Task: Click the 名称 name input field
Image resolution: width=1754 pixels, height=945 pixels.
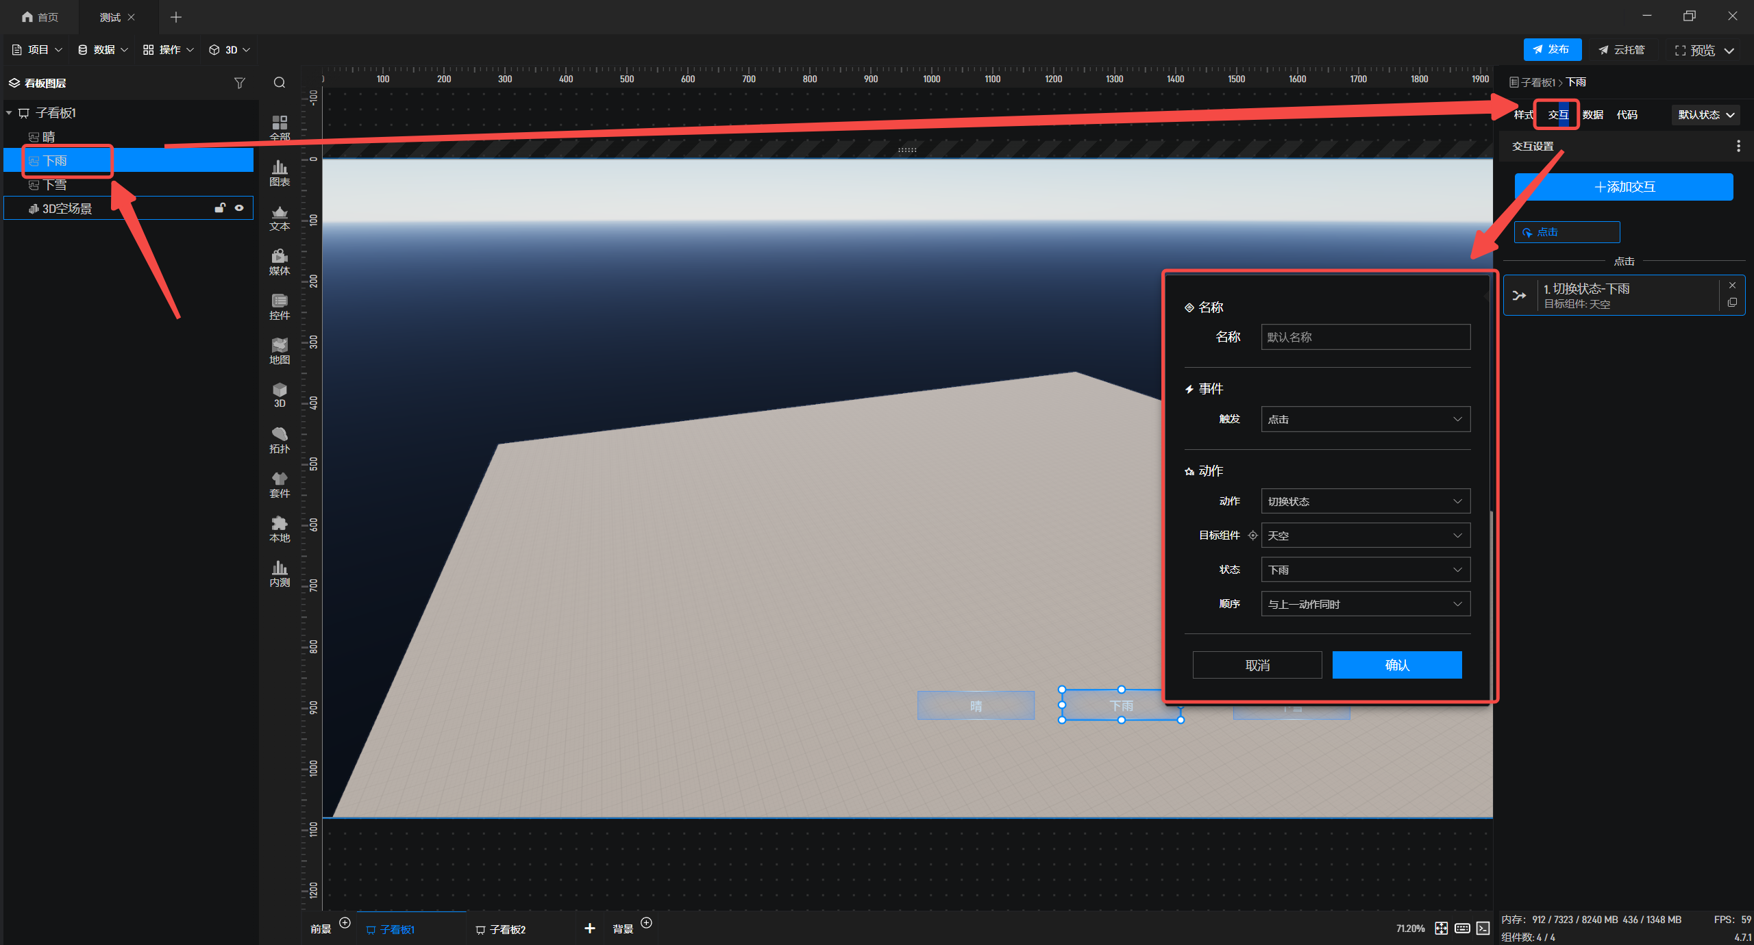Action: pyautogui.click(x=1365, y=337)
